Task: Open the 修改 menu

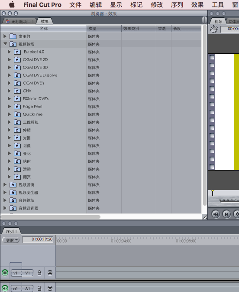Action: [x=157, y=5]
